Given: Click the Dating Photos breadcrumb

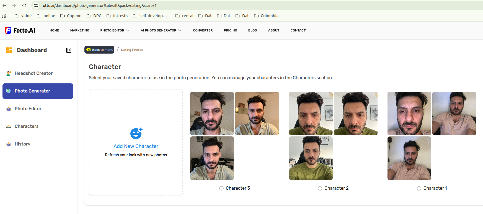Looking at the screenshot, I should (x=132, y=50).
